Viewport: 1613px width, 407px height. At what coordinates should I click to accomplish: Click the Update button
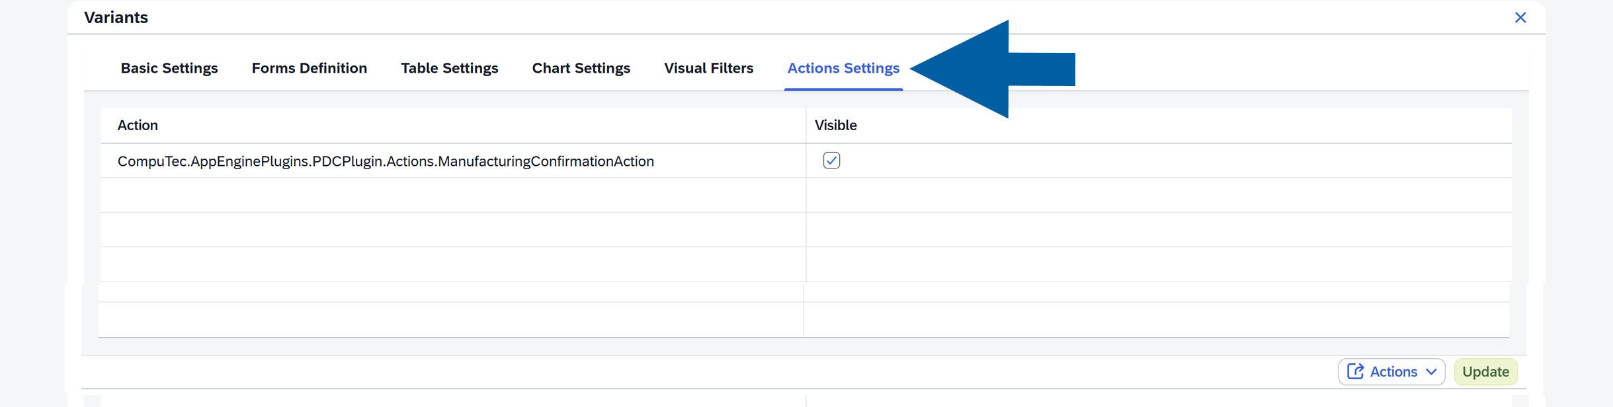[x=1485, y=371]
